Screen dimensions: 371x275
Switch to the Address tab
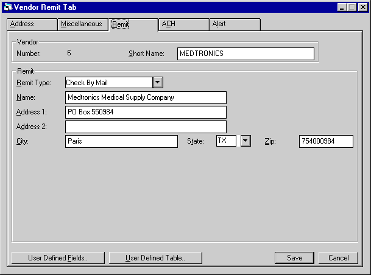tap(32, 24)
